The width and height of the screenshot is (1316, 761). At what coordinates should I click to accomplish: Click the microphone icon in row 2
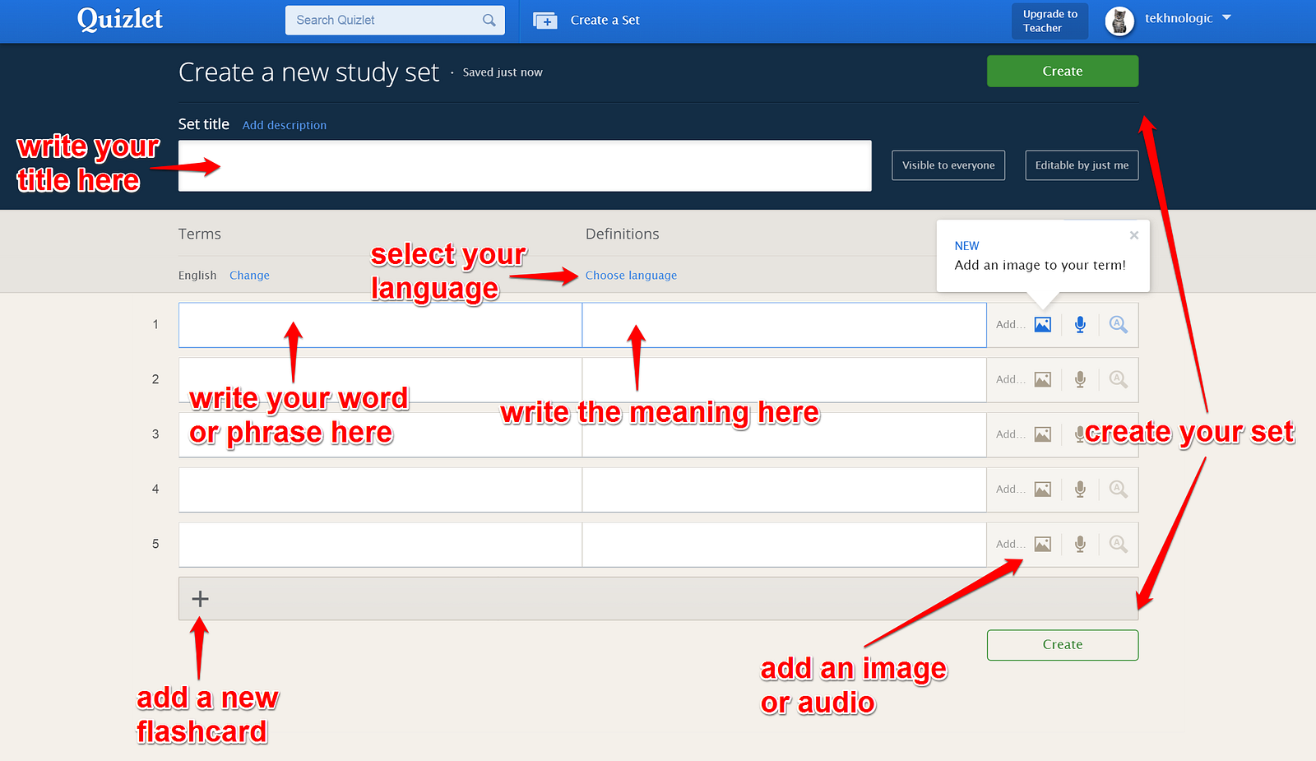[x=1080, y=379]
